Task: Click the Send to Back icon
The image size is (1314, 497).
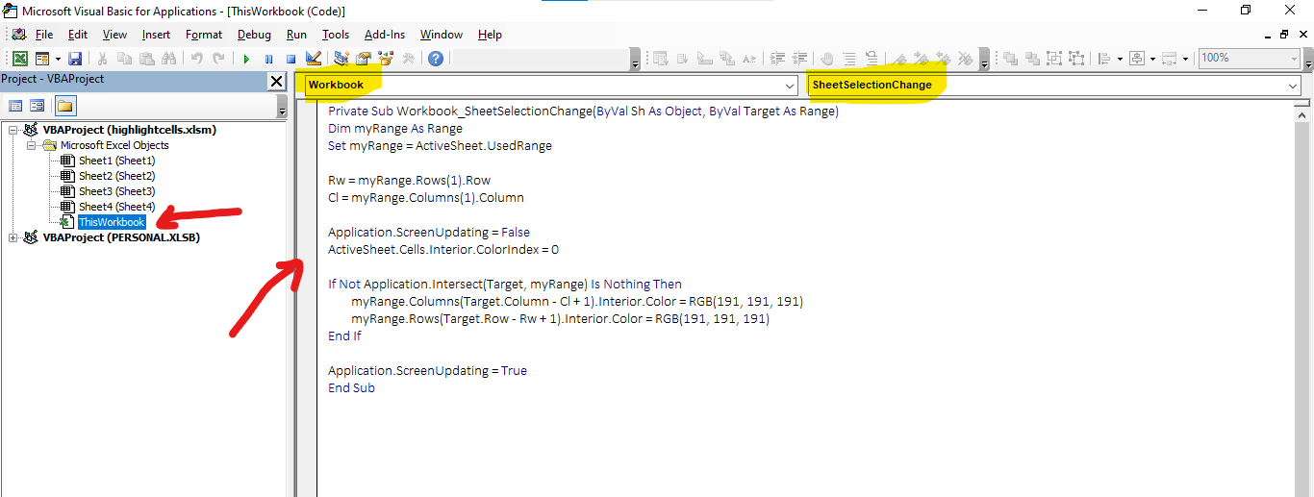Action: point(1033,59)
